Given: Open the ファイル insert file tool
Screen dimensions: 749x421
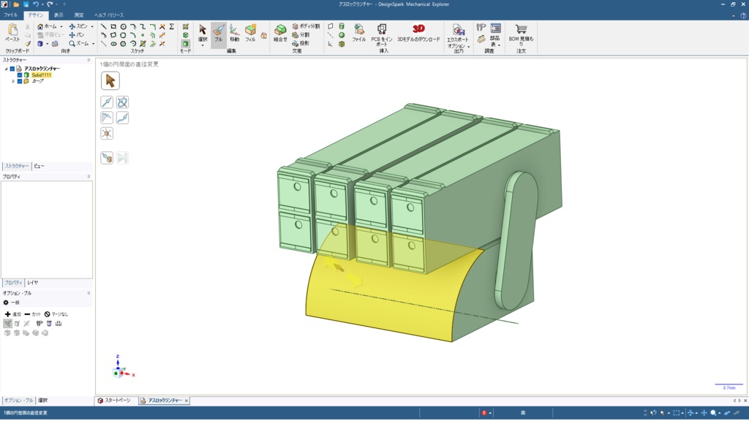Looking at the screenshot, I should (x=358, y=34).
